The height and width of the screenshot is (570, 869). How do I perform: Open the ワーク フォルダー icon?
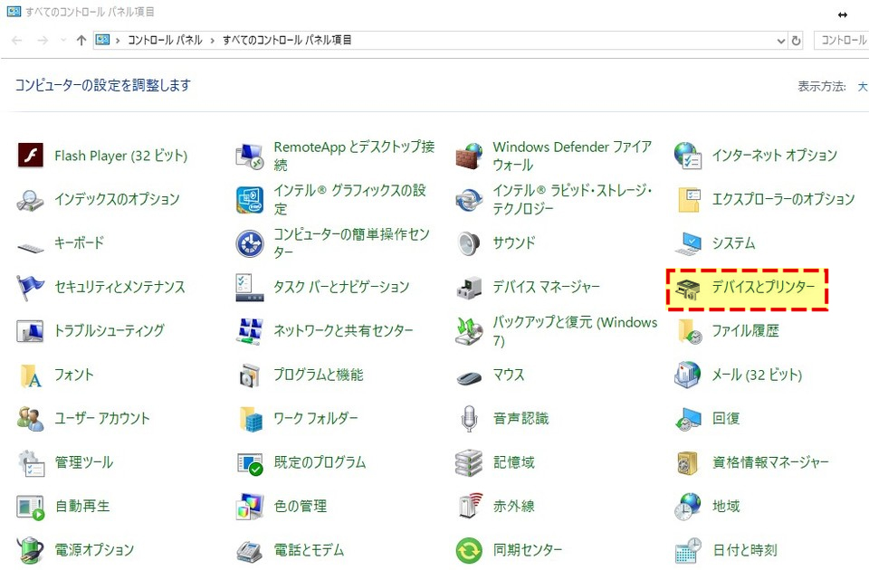pos(250,419)
